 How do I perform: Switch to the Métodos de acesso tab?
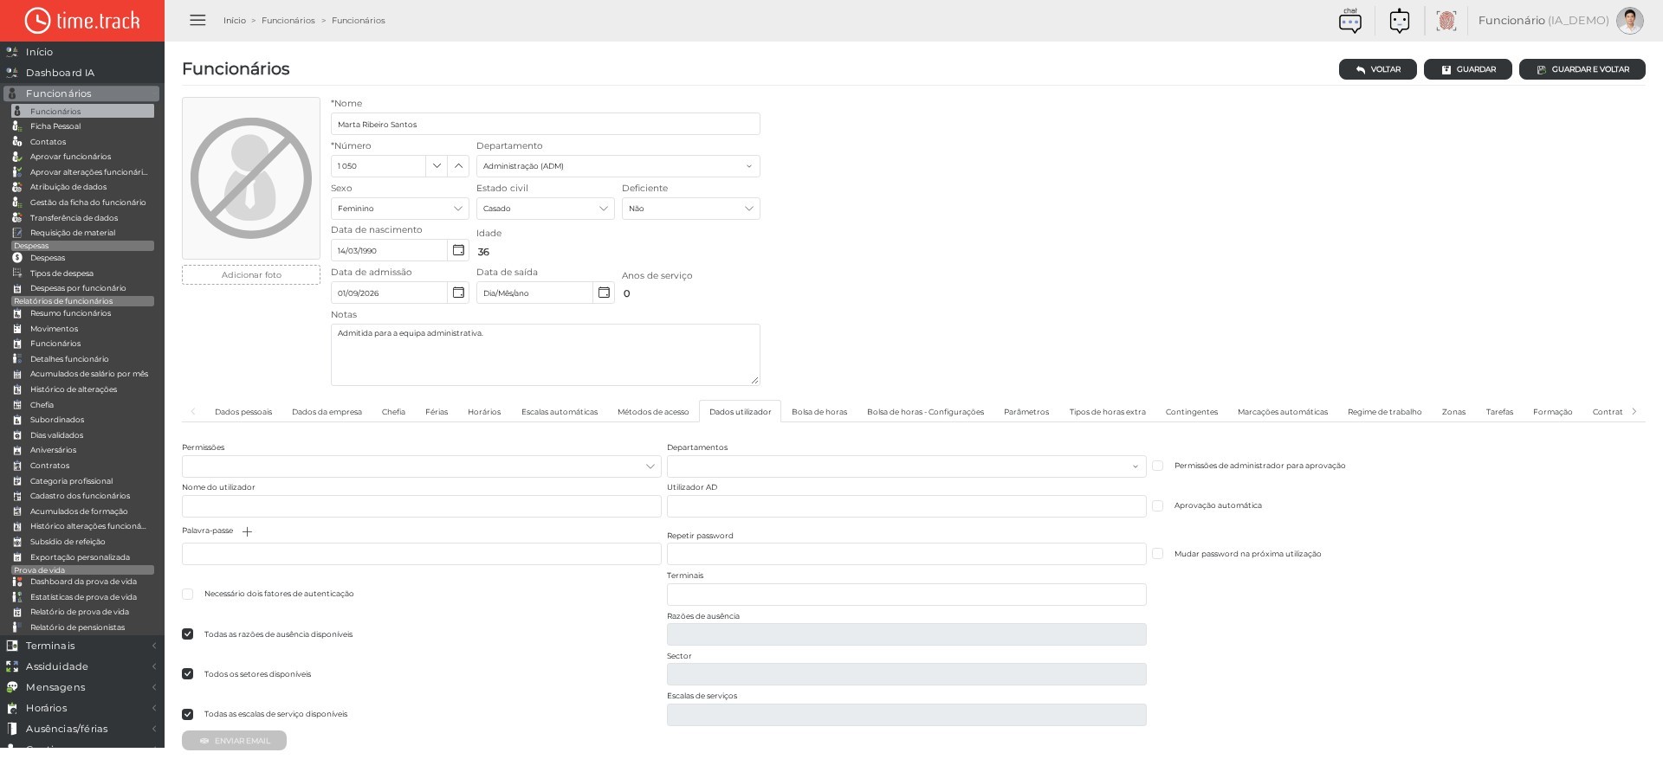point(653,412)
